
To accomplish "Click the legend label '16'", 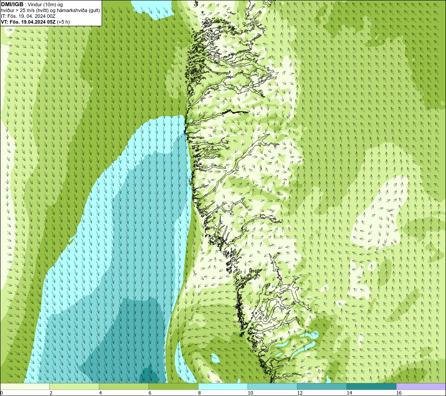I will click(398, 393).
